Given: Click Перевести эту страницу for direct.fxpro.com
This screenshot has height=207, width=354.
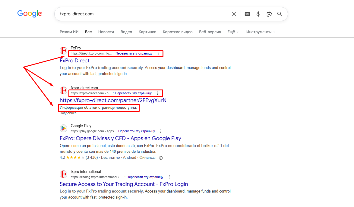Looking at the screenshot, I should pos(134,53).
